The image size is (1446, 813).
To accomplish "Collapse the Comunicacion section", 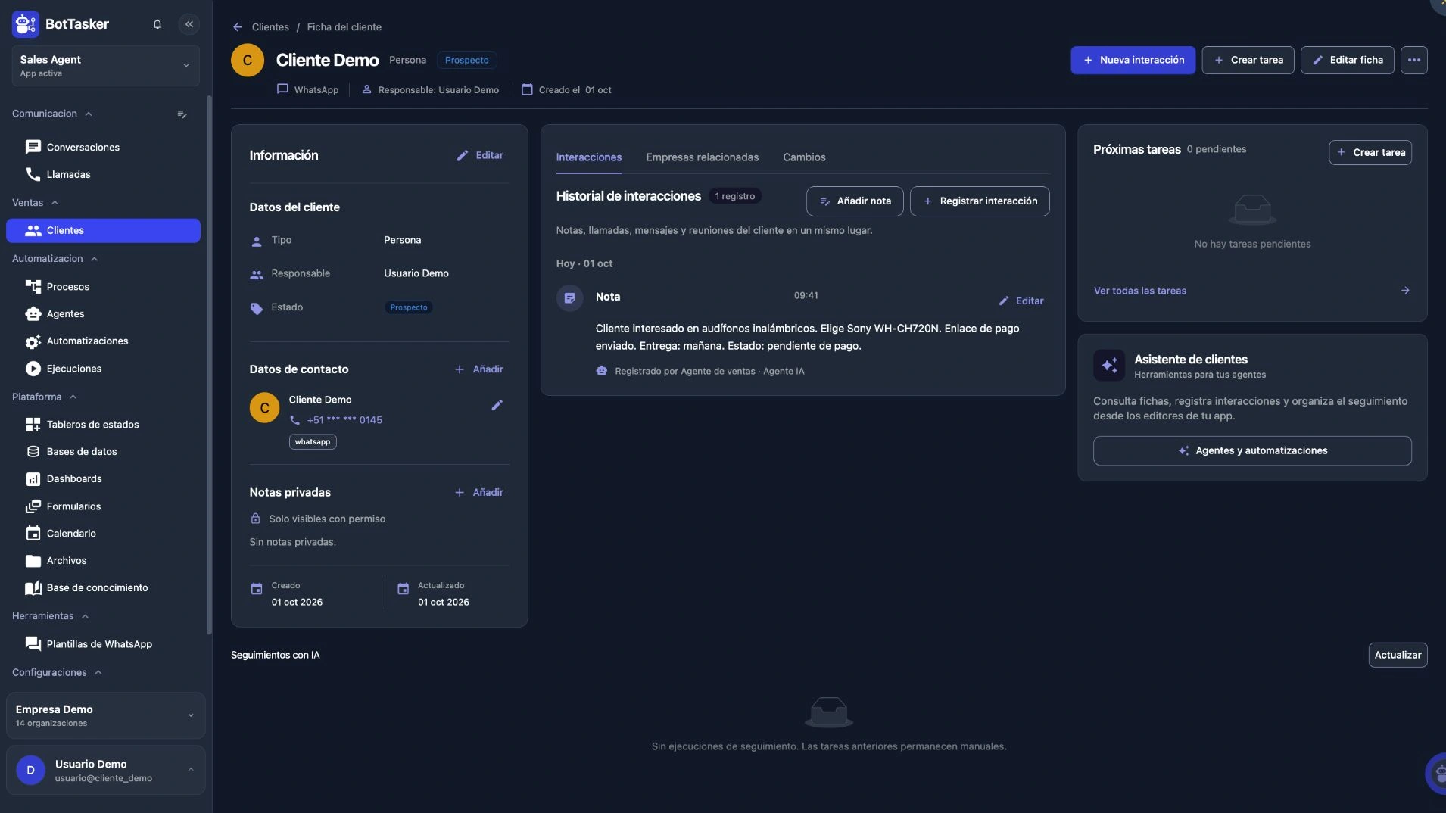I will (x=51, y=114).
